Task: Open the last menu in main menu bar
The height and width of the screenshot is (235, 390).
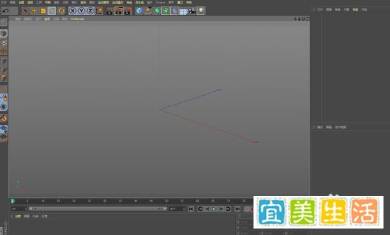Action: pyautogui.click(x=189, y=3)
